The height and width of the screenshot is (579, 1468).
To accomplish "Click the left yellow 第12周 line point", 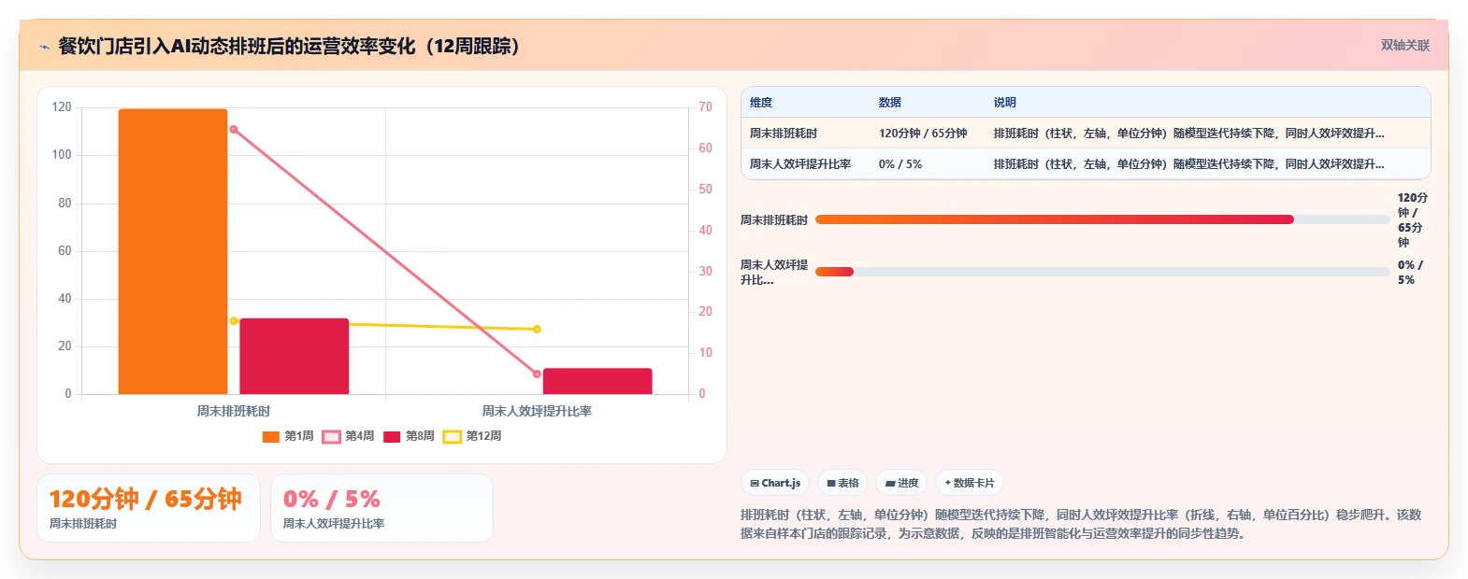I will pyautogui.click(x=234, y=321).
